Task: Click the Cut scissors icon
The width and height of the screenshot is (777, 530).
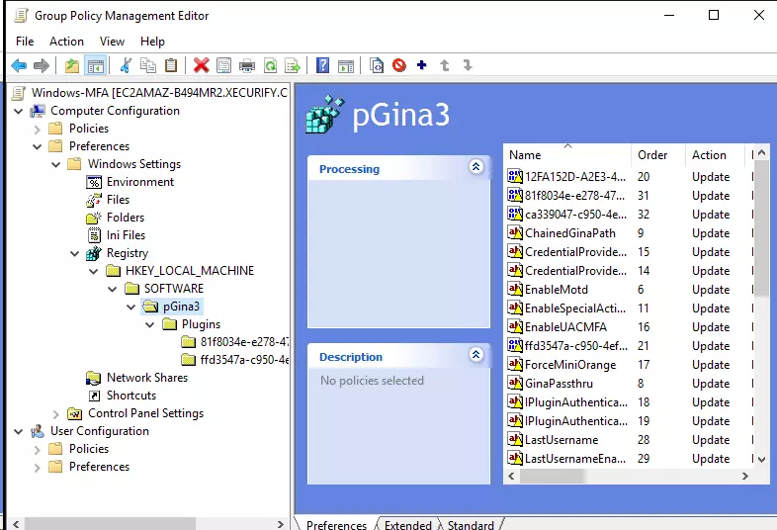Action: (x=126, y=65)
